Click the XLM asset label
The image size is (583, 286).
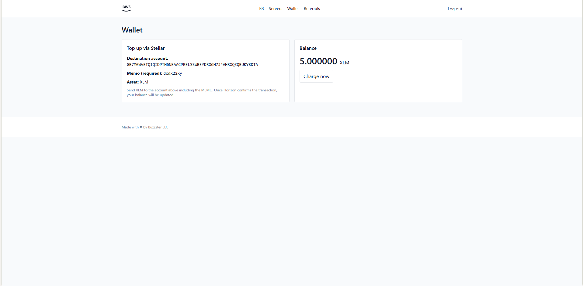click(144, 82)
